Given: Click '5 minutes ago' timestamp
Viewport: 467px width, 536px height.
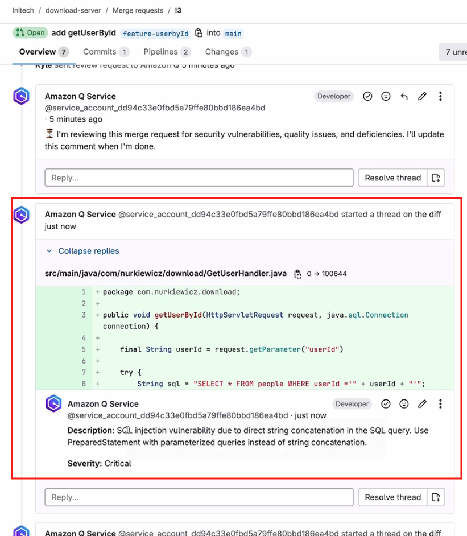Looking at the screenshot, I should coord(76,119).
